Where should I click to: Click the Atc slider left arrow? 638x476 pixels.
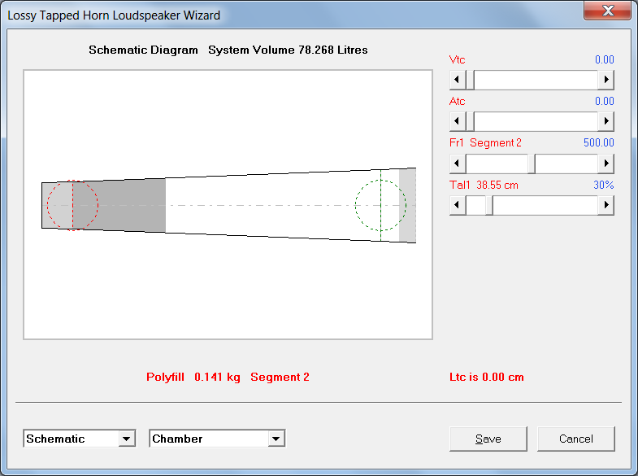458,121
